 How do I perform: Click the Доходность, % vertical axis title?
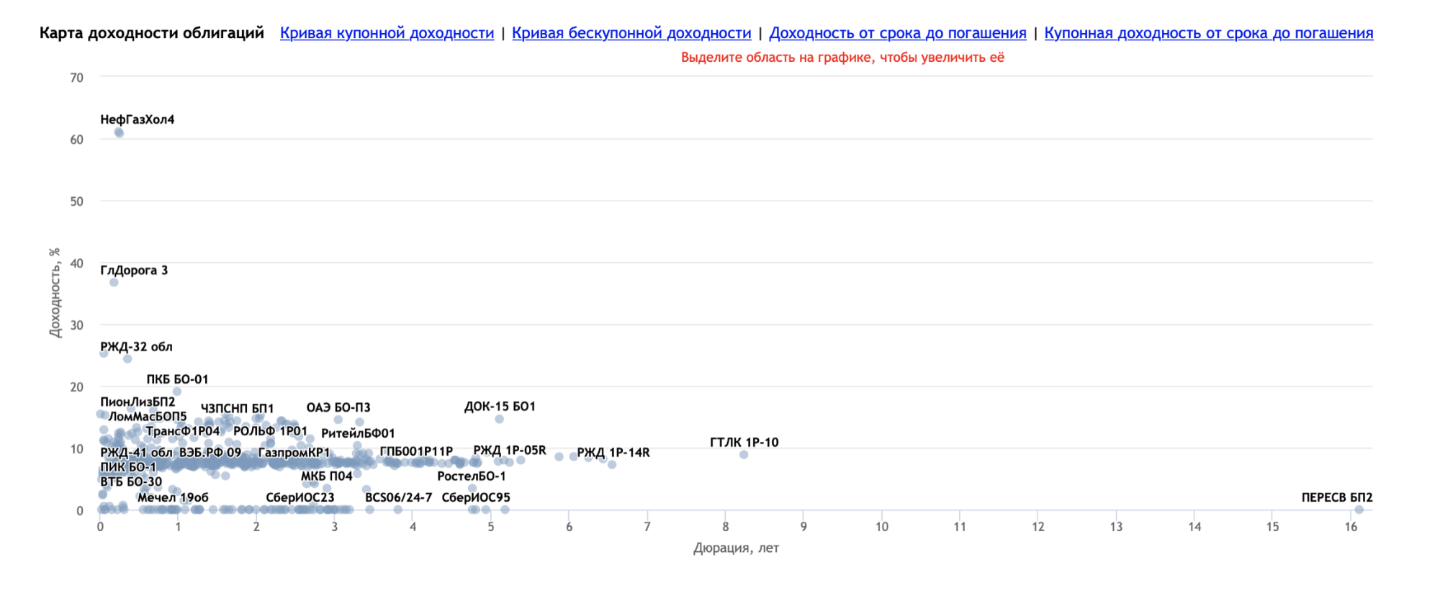click(x=55, y=293)
